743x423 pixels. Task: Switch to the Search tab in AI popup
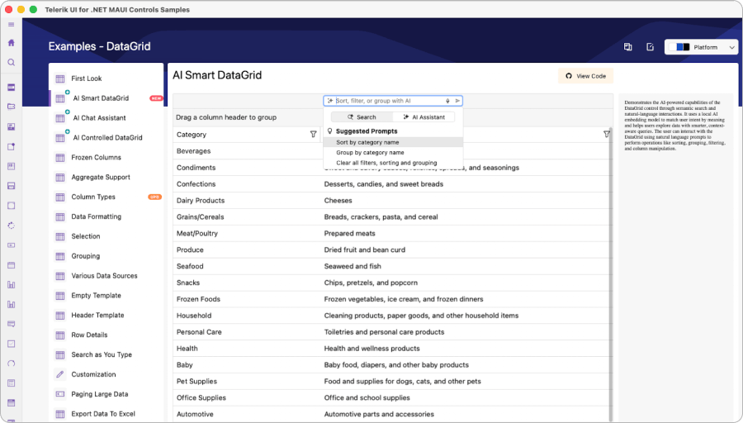coord(362,116)
